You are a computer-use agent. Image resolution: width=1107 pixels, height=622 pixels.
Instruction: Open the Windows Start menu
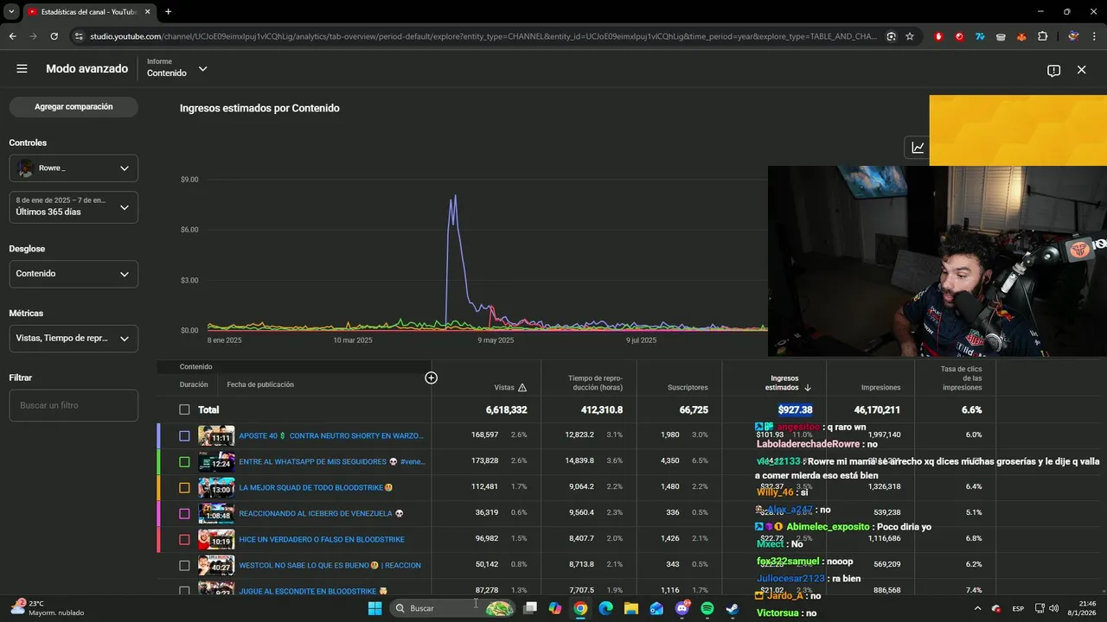coord(375,608)
